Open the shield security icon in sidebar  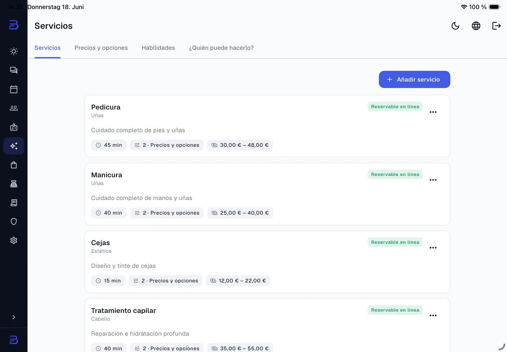click(14, 222)
